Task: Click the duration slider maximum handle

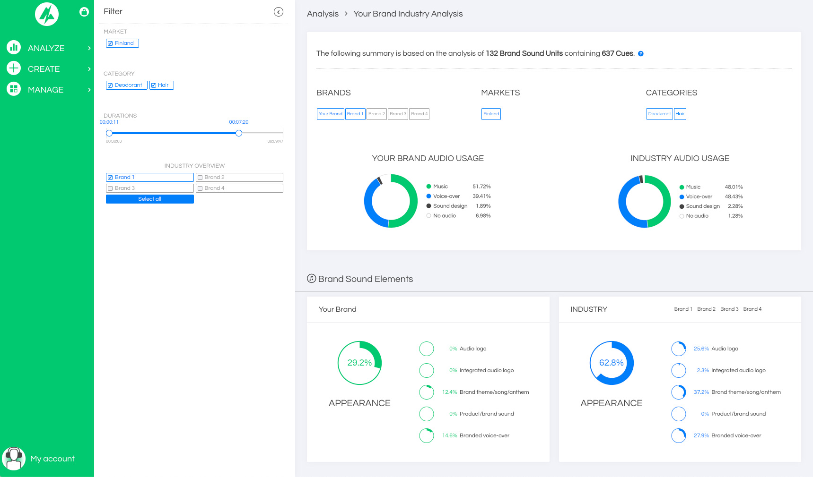Action: [x=239, y=133]
